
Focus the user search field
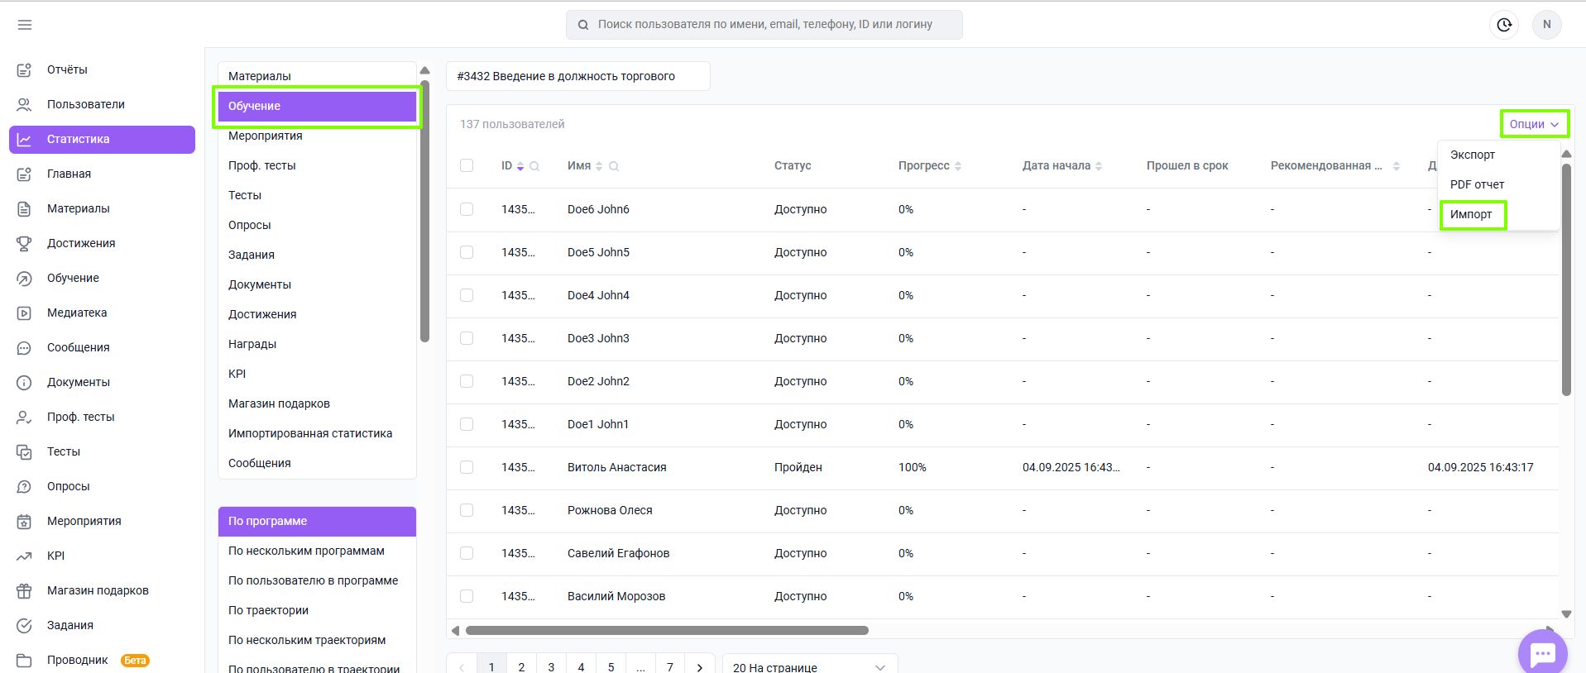click(x=764, y=25)
